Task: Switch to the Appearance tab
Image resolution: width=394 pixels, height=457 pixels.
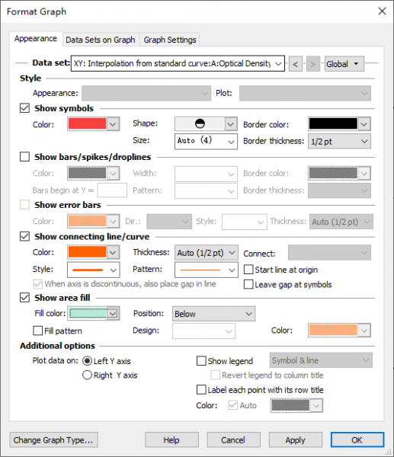Action: [x=36, y=39]
